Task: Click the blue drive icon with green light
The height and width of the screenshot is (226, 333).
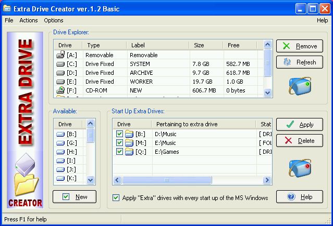Action: tap(300, 86)
